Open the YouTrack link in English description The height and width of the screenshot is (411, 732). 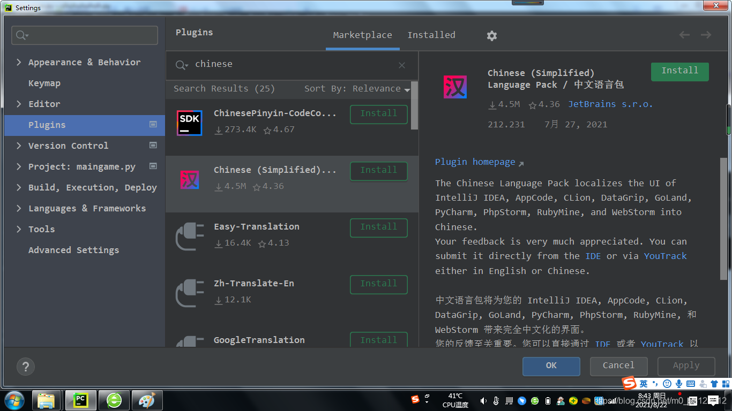click(665, 256)
